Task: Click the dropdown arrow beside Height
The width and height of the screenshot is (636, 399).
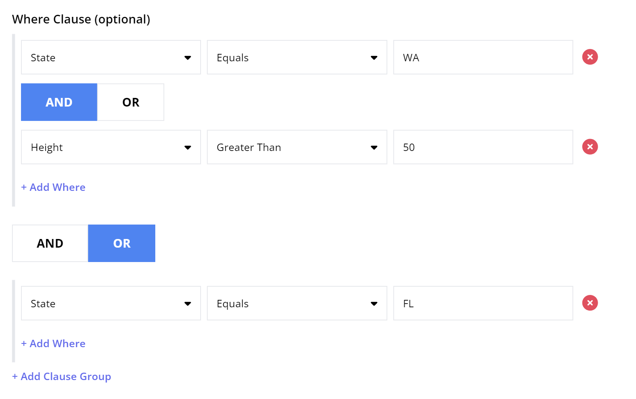Action: (188, 147)
